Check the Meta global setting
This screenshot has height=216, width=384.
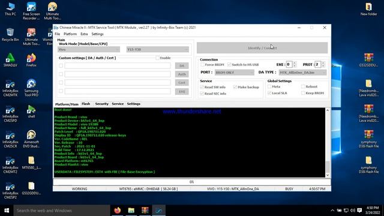coord(269,86)
